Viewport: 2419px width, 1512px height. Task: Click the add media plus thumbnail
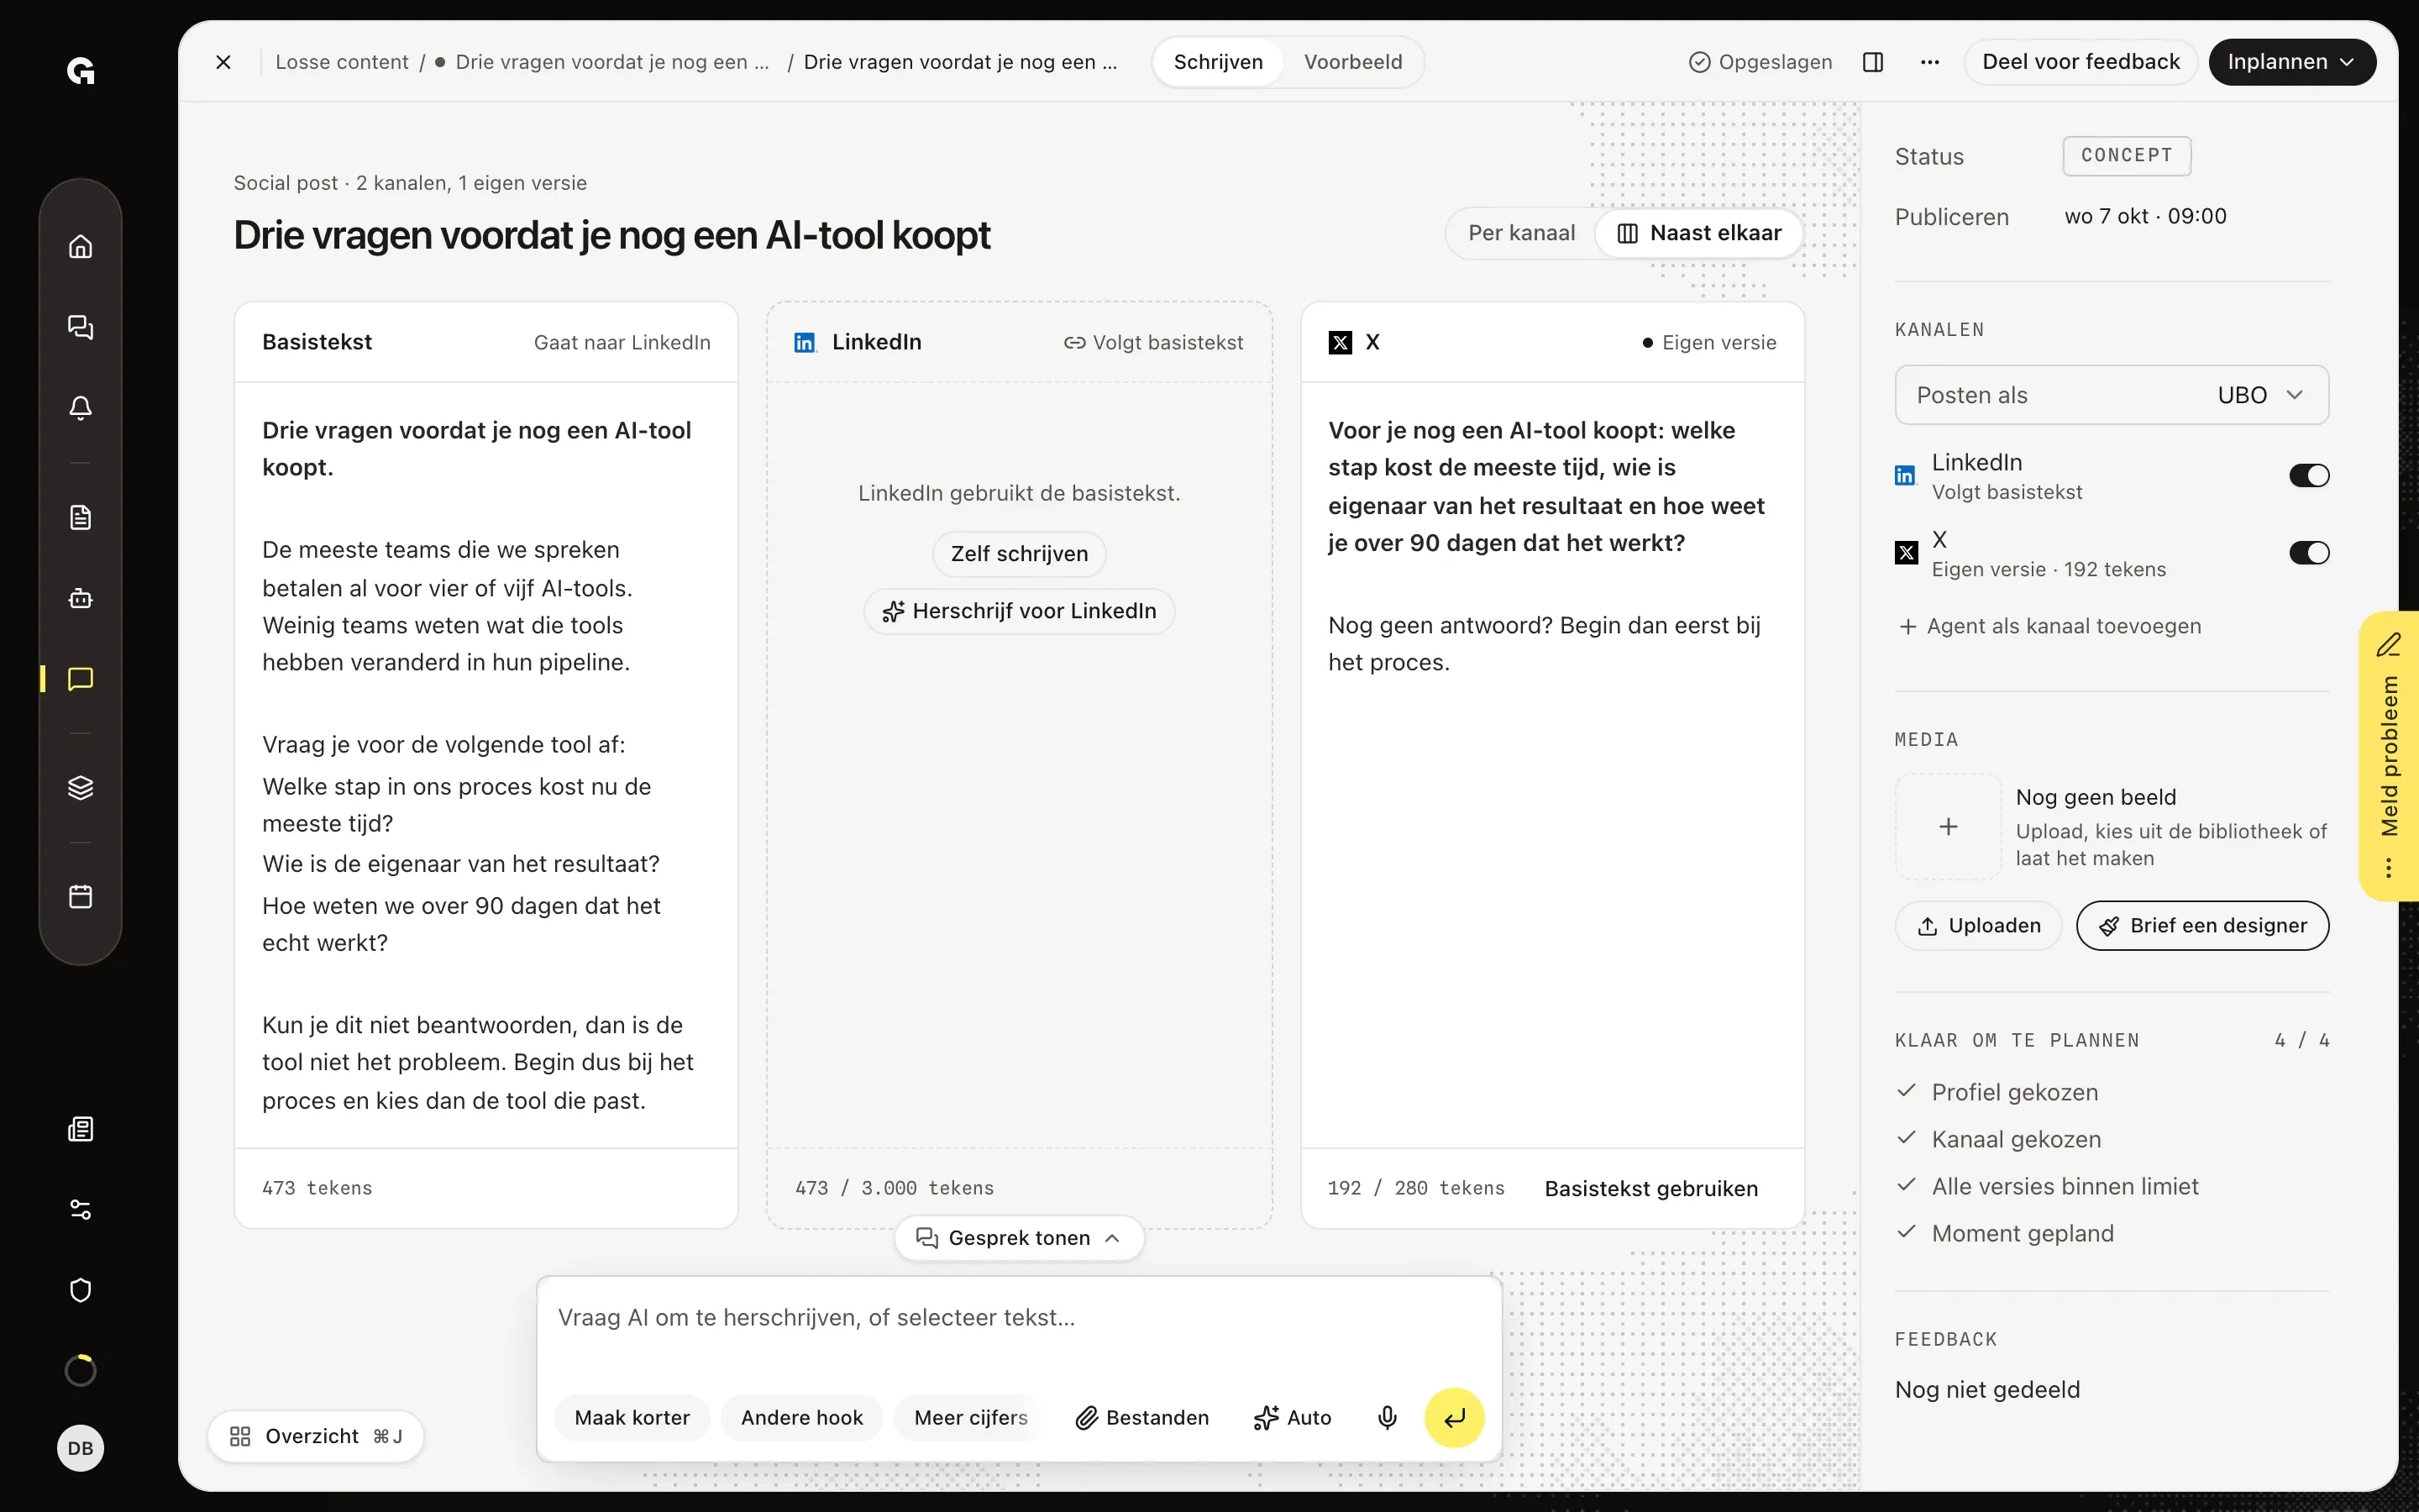1948,827
